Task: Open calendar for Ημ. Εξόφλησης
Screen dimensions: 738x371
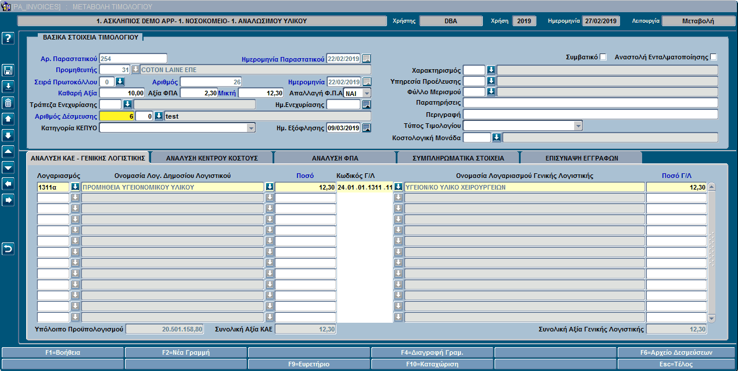Action: click(366, 128)
